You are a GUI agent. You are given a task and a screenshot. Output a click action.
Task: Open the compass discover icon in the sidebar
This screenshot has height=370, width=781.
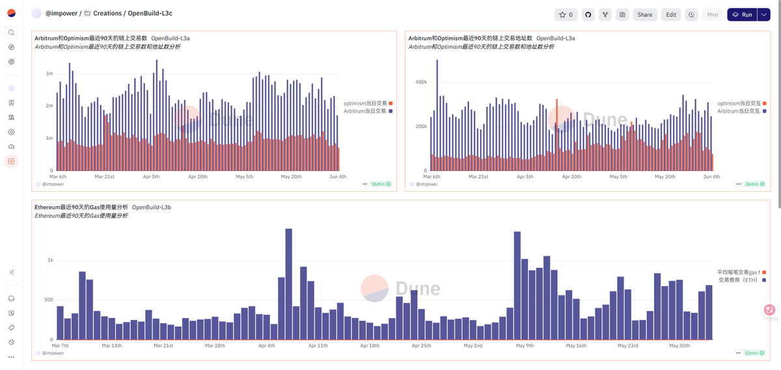pos(11,47)
